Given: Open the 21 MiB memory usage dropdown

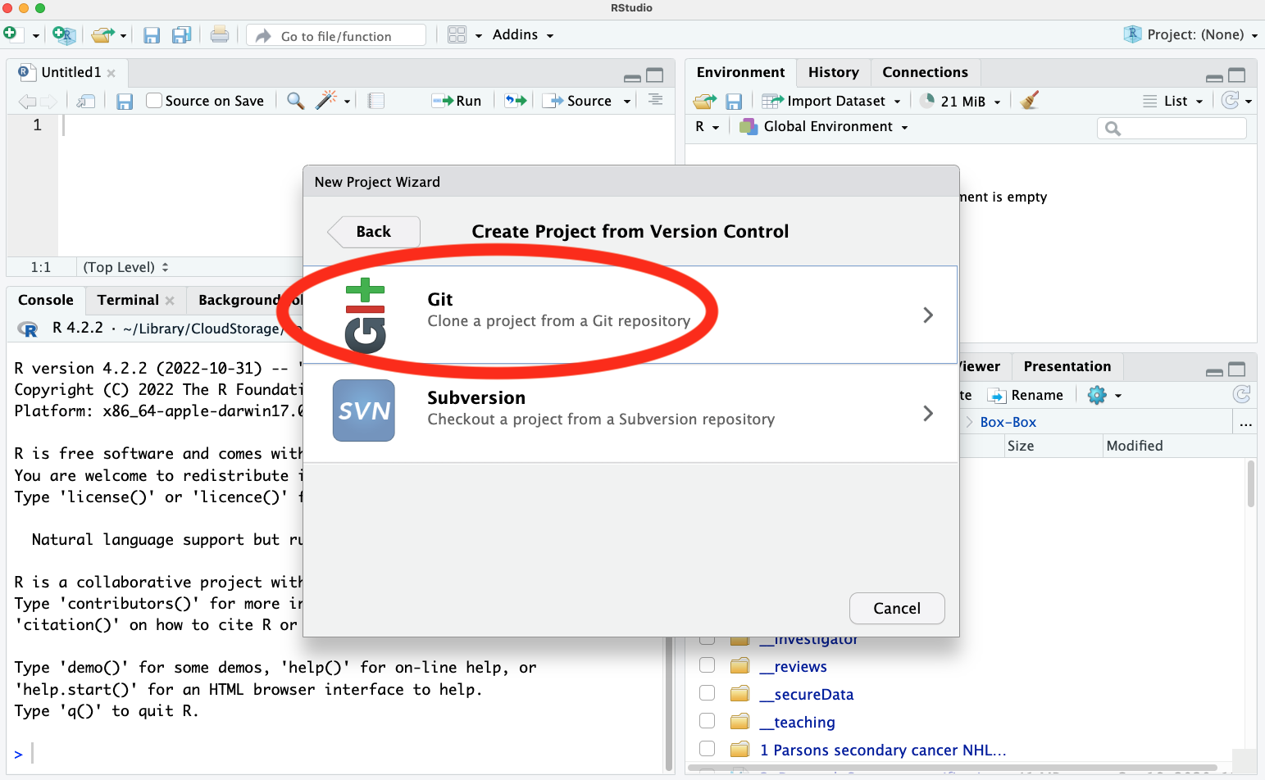Looking at the screenshot, I should tap(960, 101).
